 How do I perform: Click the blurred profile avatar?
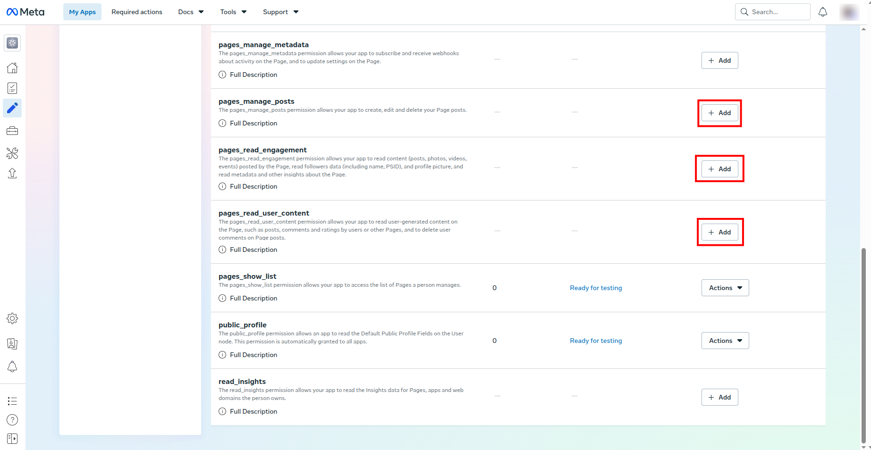(849, 12)
